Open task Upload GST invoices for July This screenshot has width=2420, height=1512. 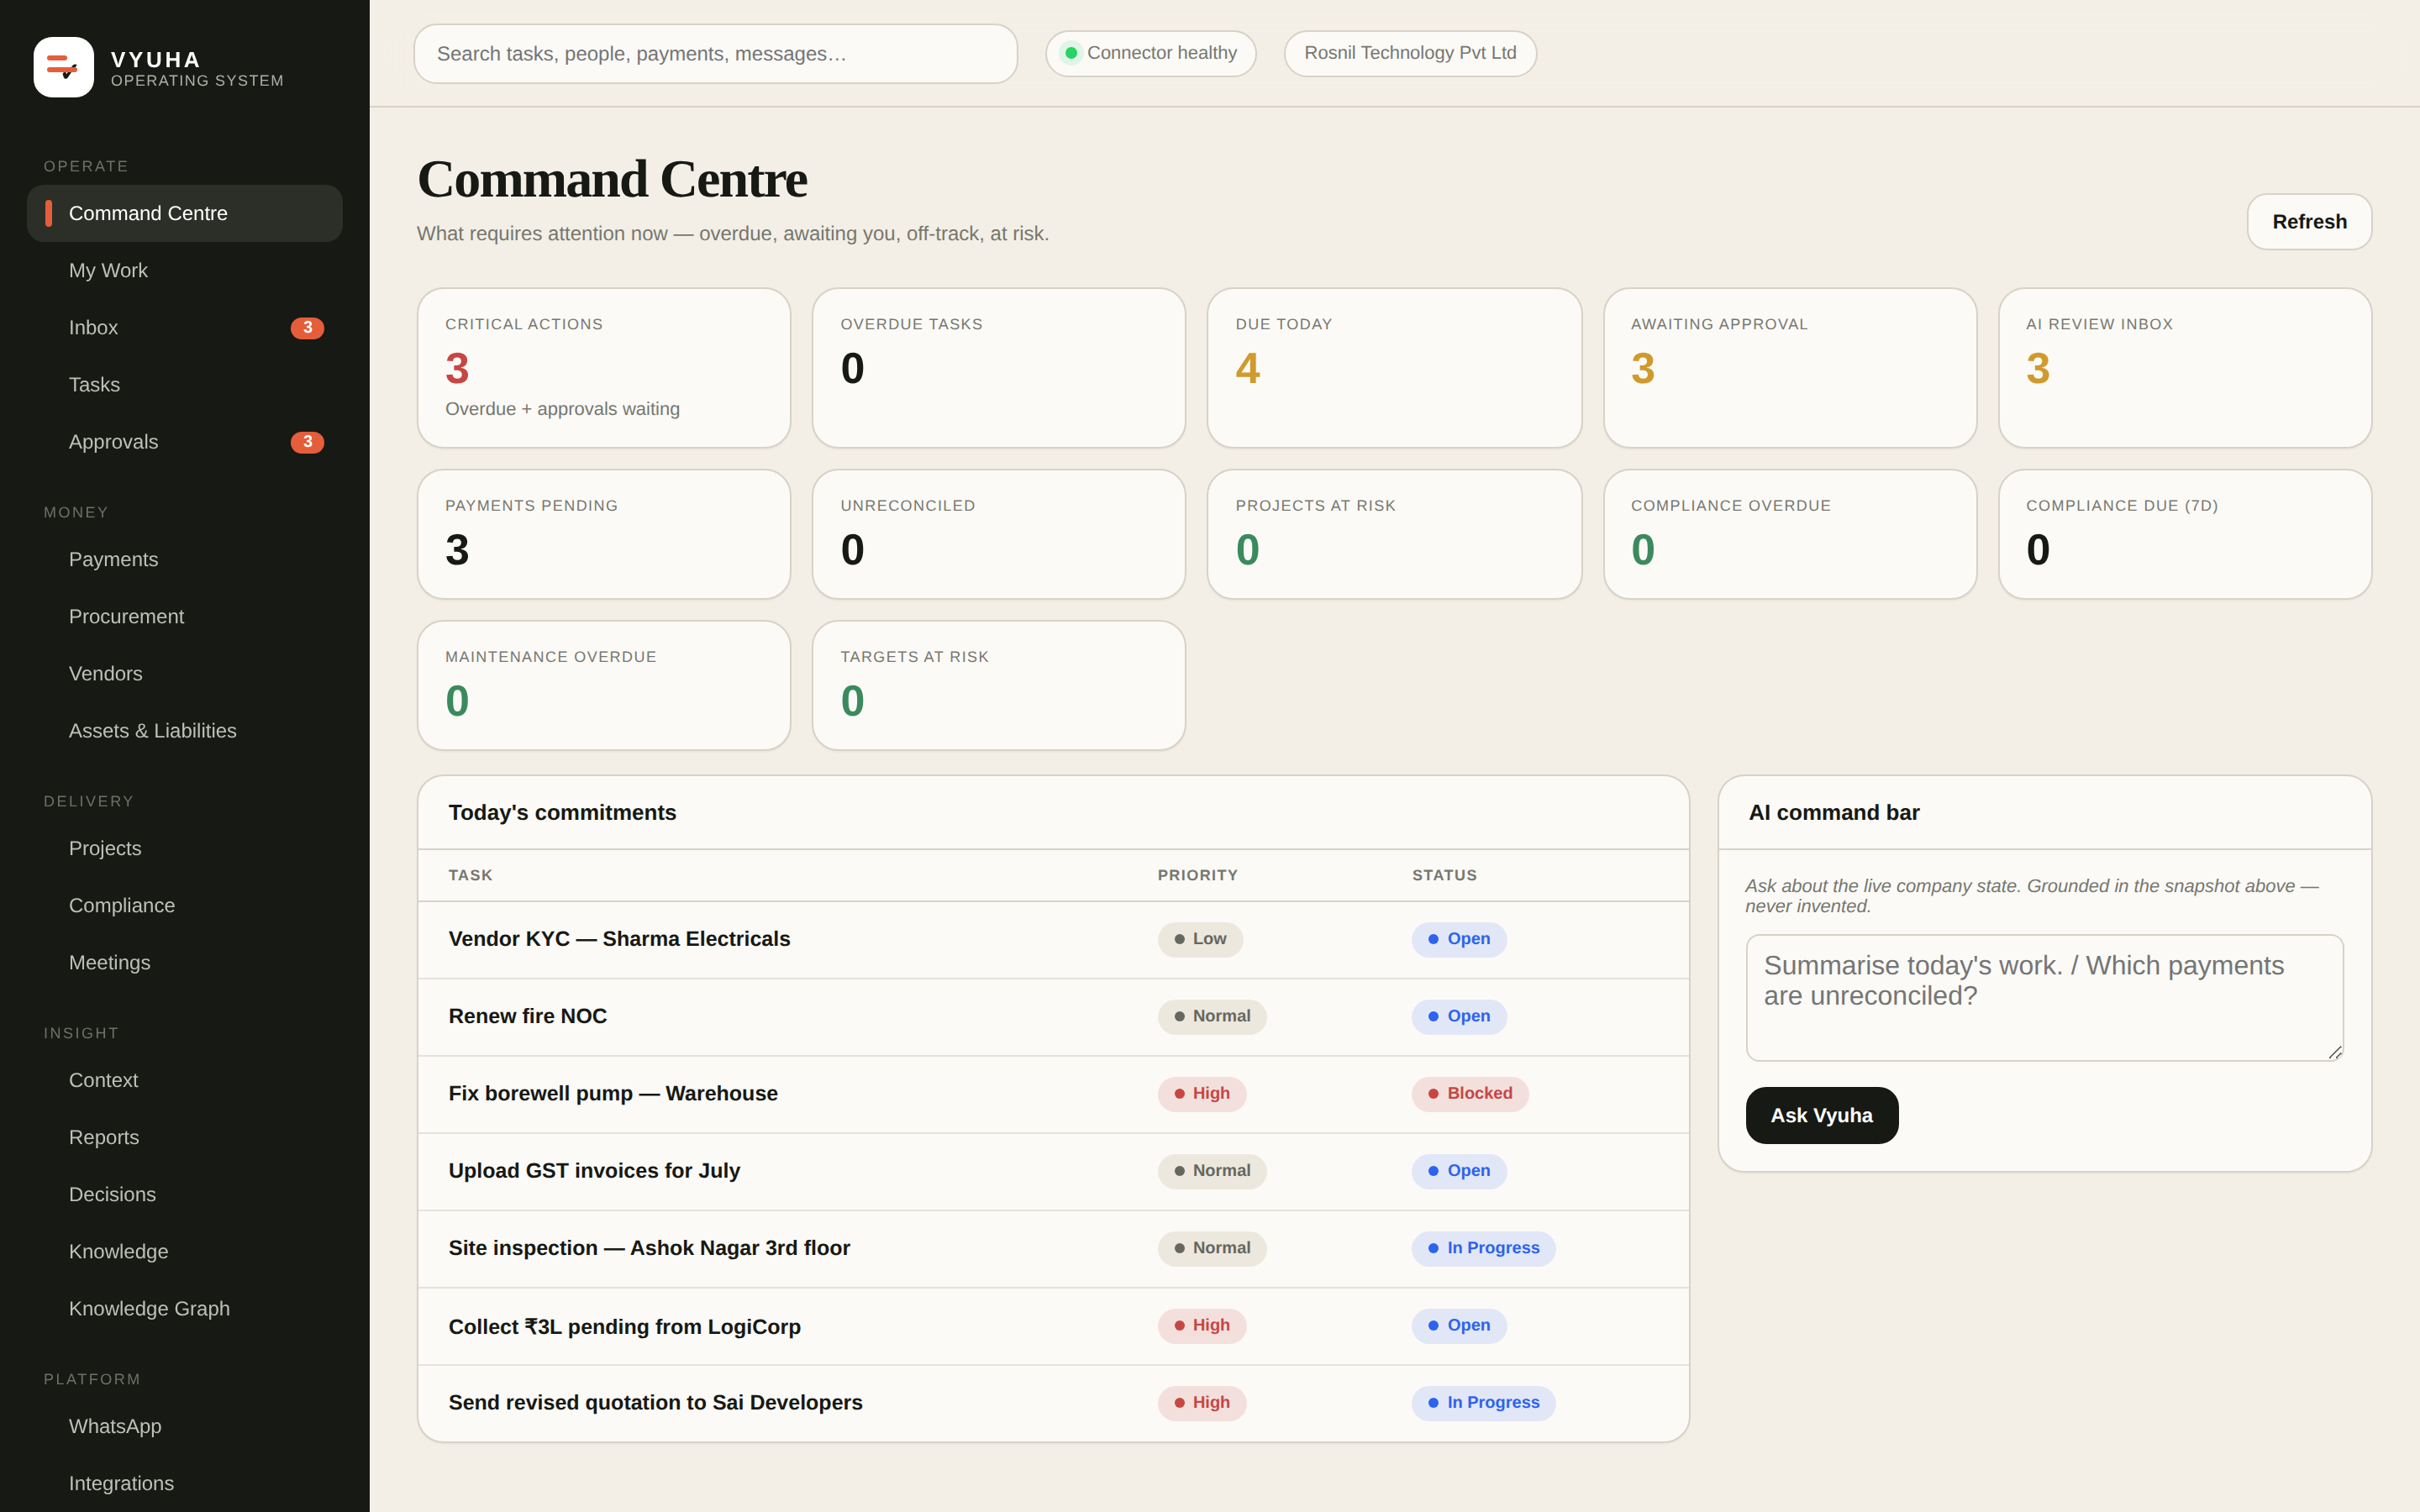point(1053,1171)
